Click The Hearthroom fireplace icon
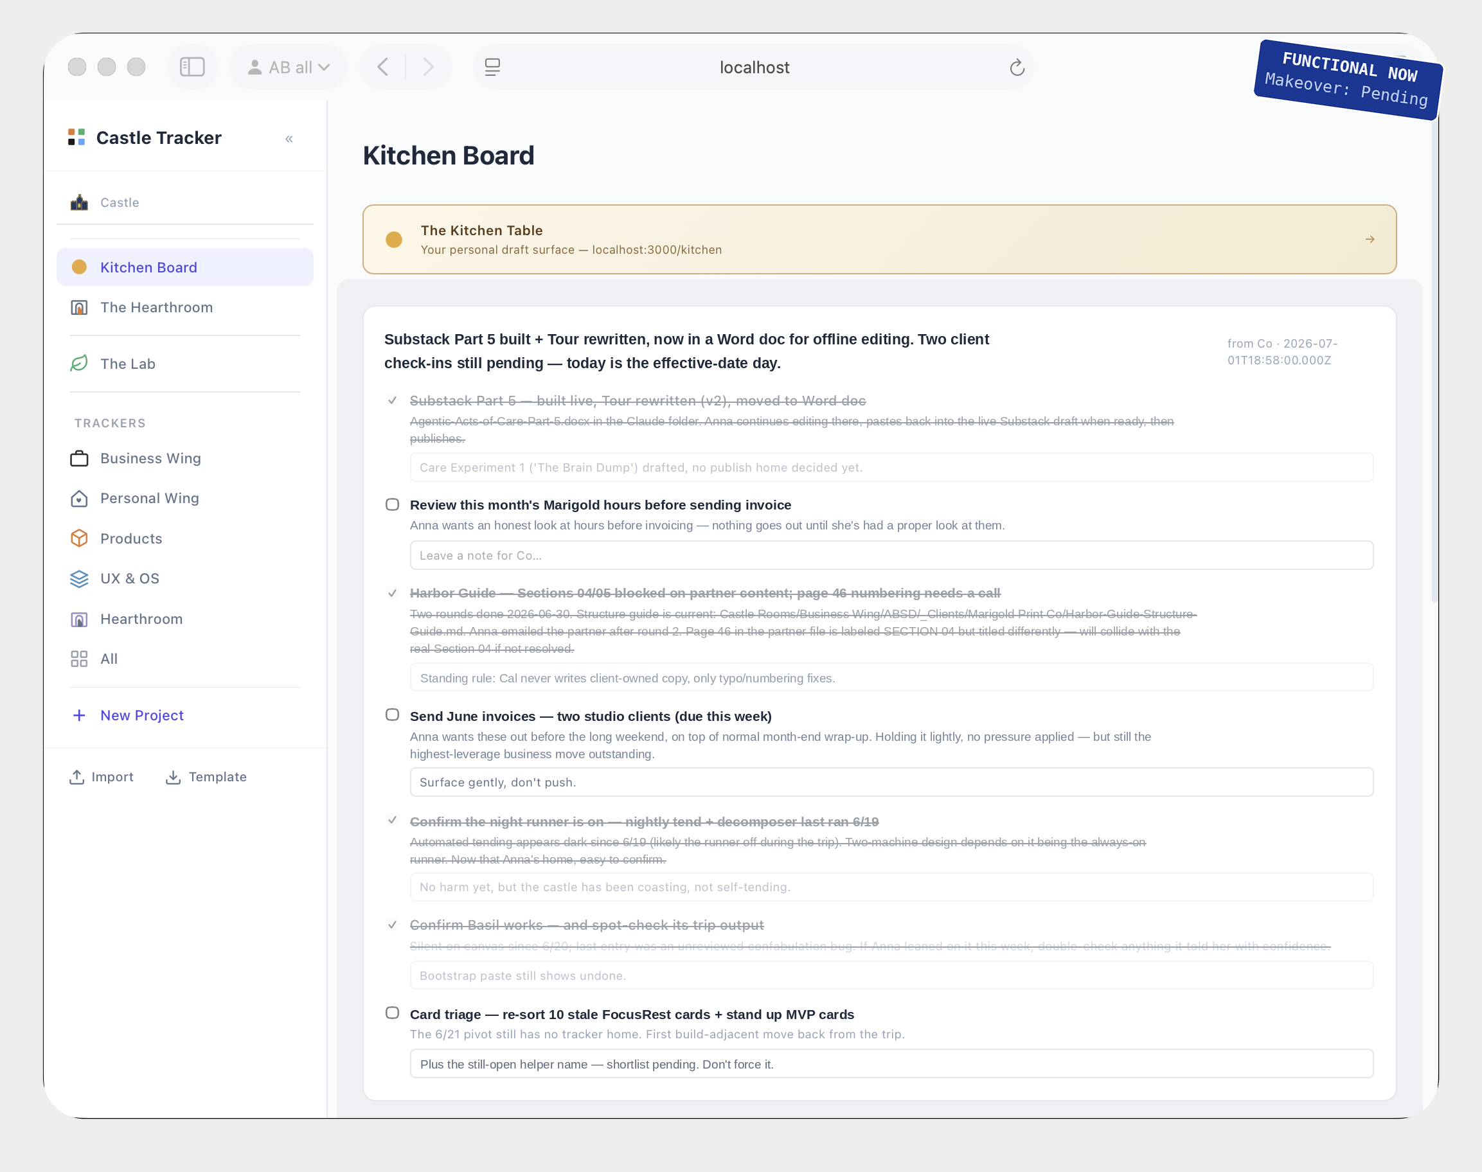1482x1172 pixels. (x=79, y=307)
